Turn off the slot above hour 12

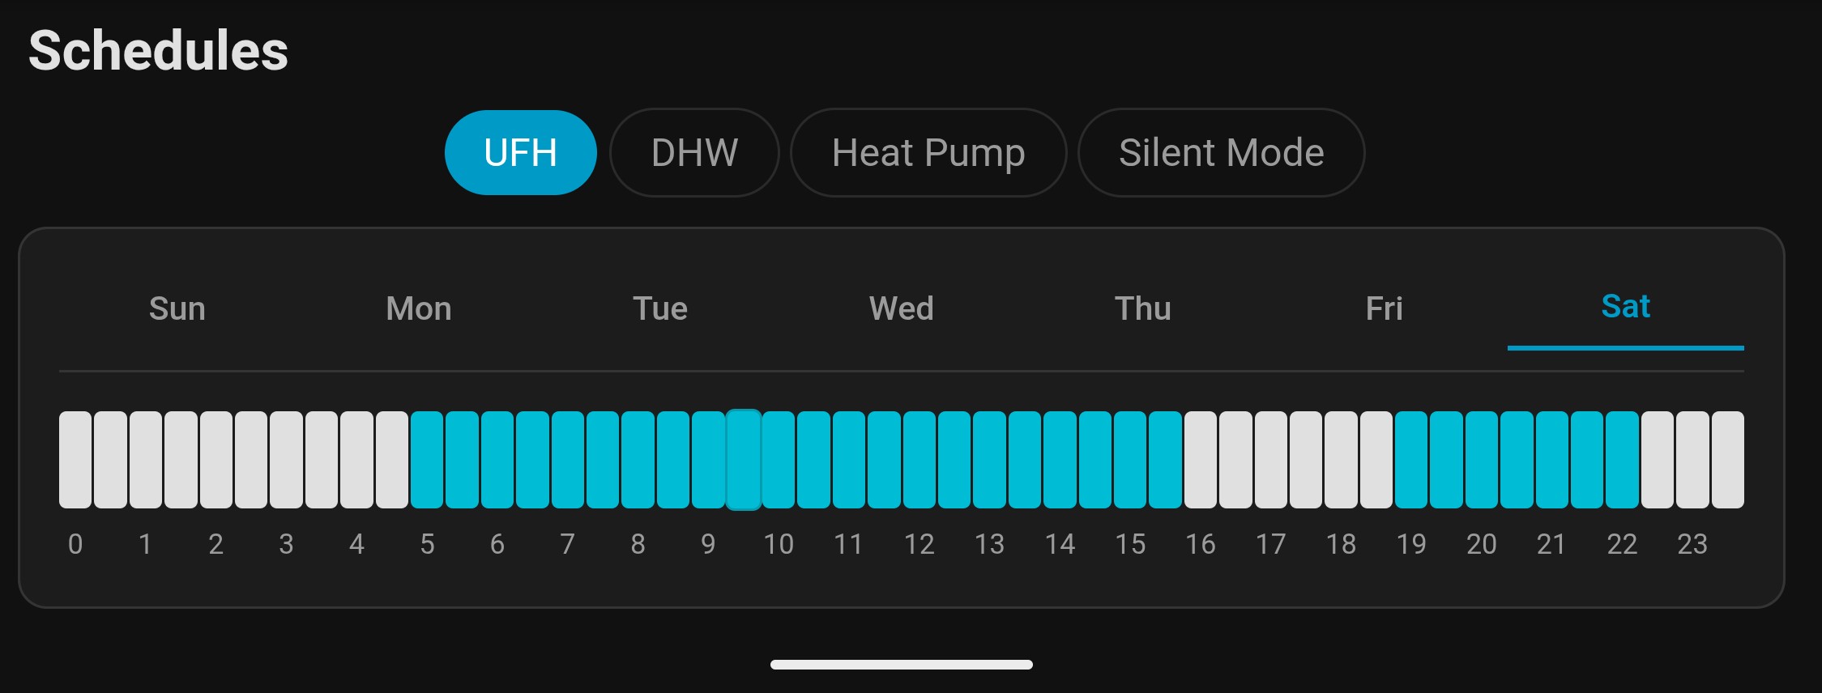(x=920, y=460)
